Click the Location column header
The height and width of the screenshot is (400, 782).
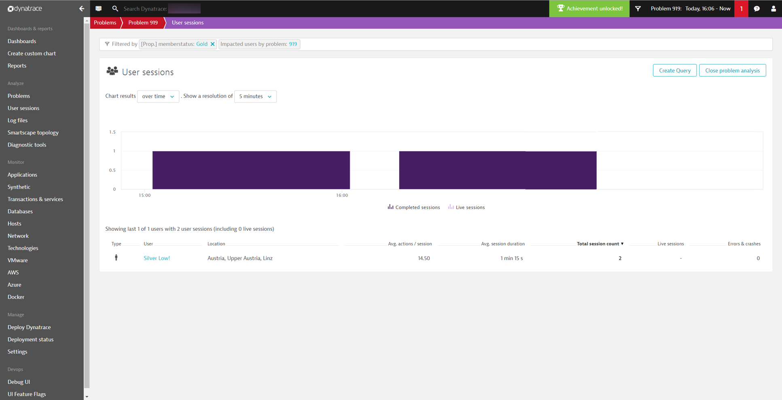pyautogui.click(x=216, y=244)
